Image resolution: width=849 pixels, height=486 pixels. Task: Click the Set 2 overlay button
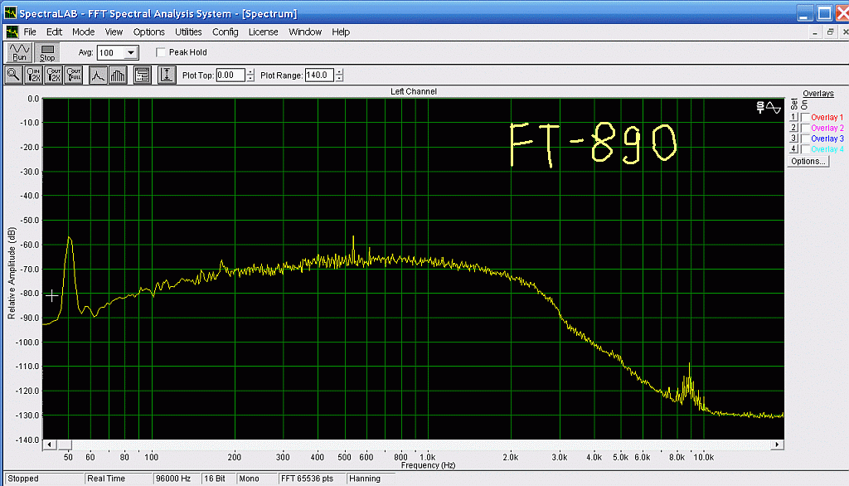(793, 129)
